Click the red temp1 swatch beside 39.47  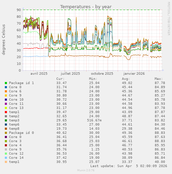[6, 112]
